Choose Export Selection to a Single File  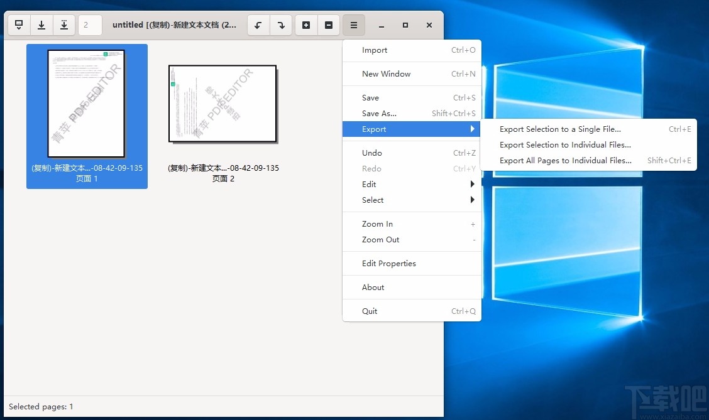(559, 129)
